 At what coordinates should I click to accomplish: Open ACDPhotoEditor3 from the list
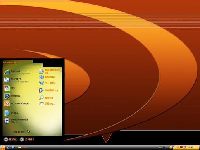(17, 103)
